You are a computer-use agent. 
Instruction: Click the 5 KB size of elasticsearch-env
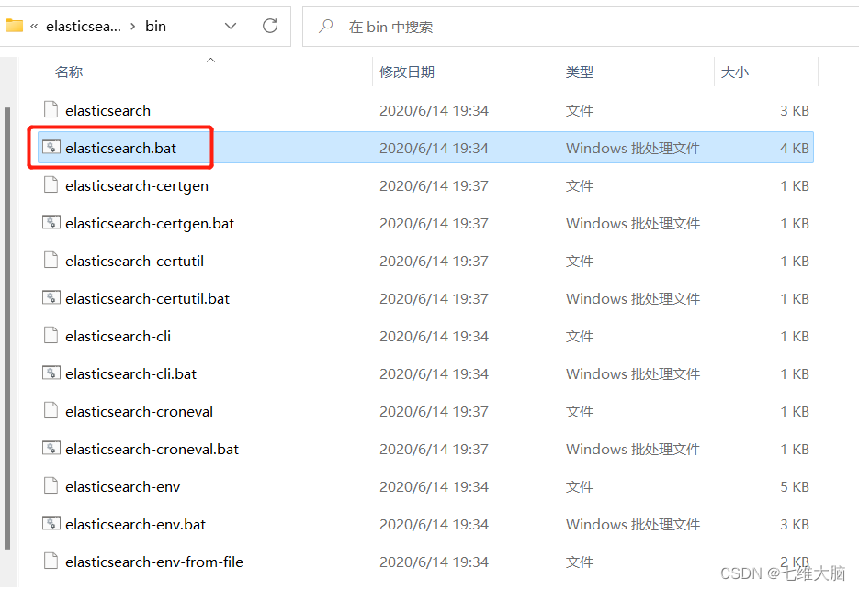(x=795, y=486)
